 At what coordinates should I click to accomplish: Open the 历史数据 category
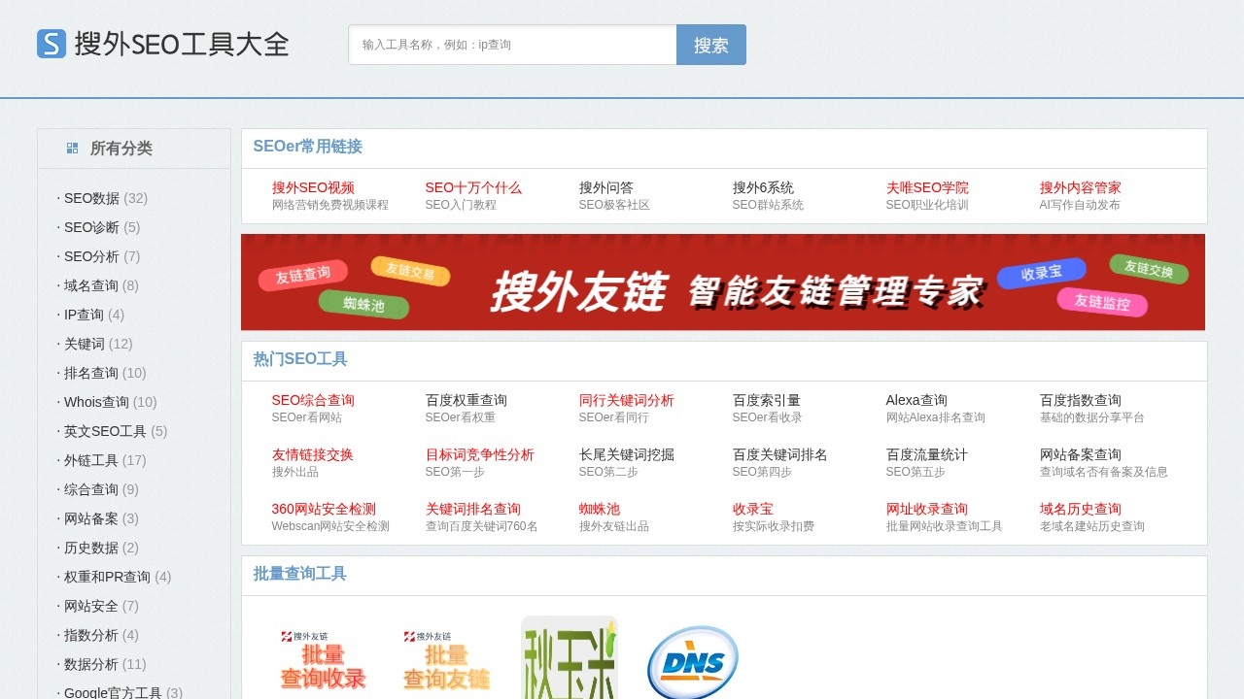91,548
